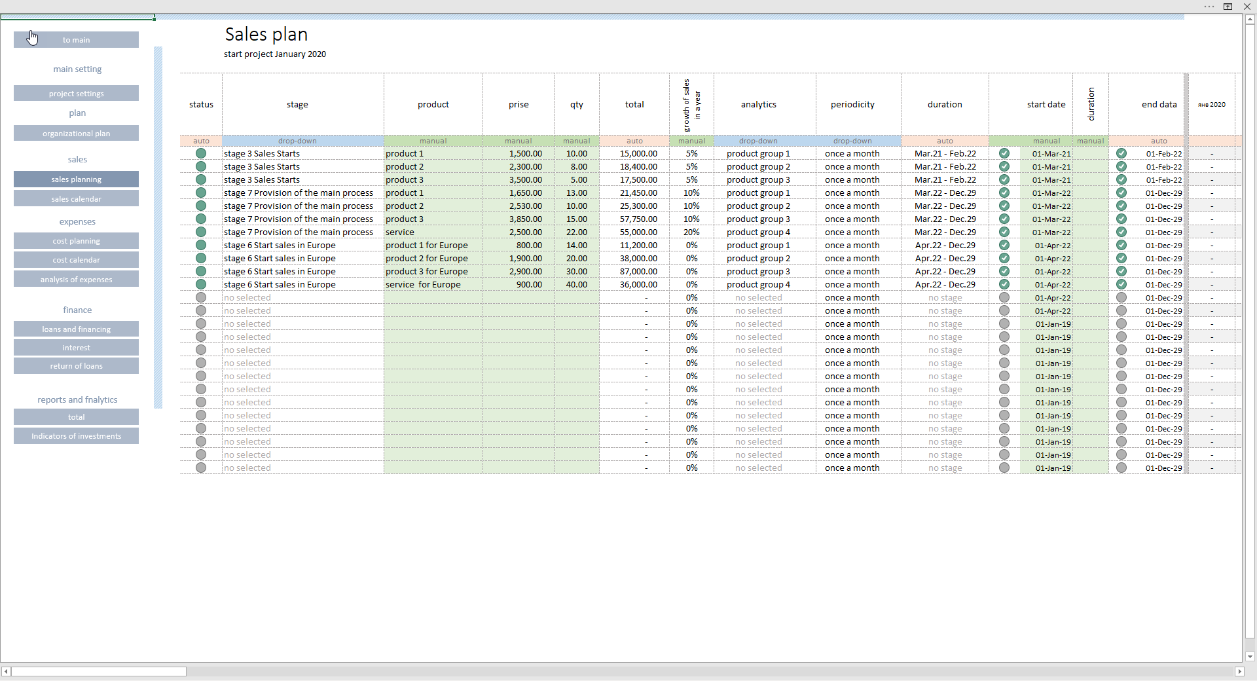Click 'Sales plan' title
The height and width of the screenshot is (681, 1257).
266,34
